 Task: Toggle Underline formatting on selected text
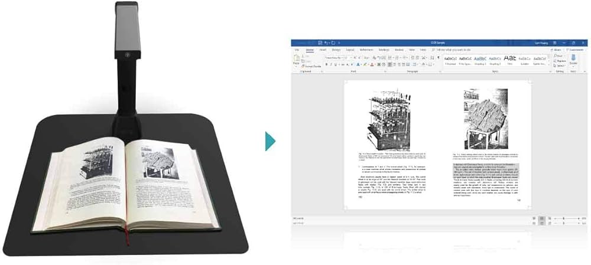pos(335,64)
